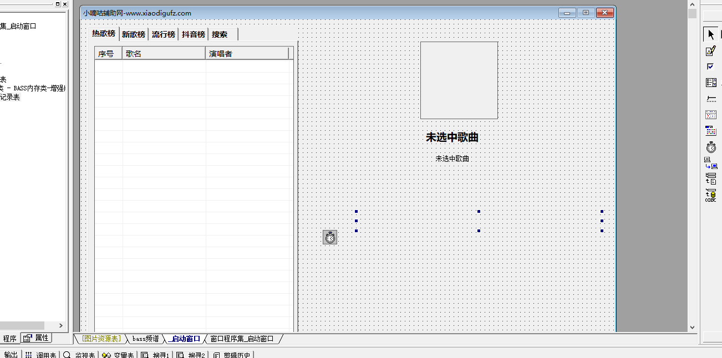
Task: Open the 抖音榜 tab
Action: pyautogui.click(x=194, y=34)
